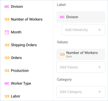
Task: Open the Divison item under Label
Action: (81, 17)
